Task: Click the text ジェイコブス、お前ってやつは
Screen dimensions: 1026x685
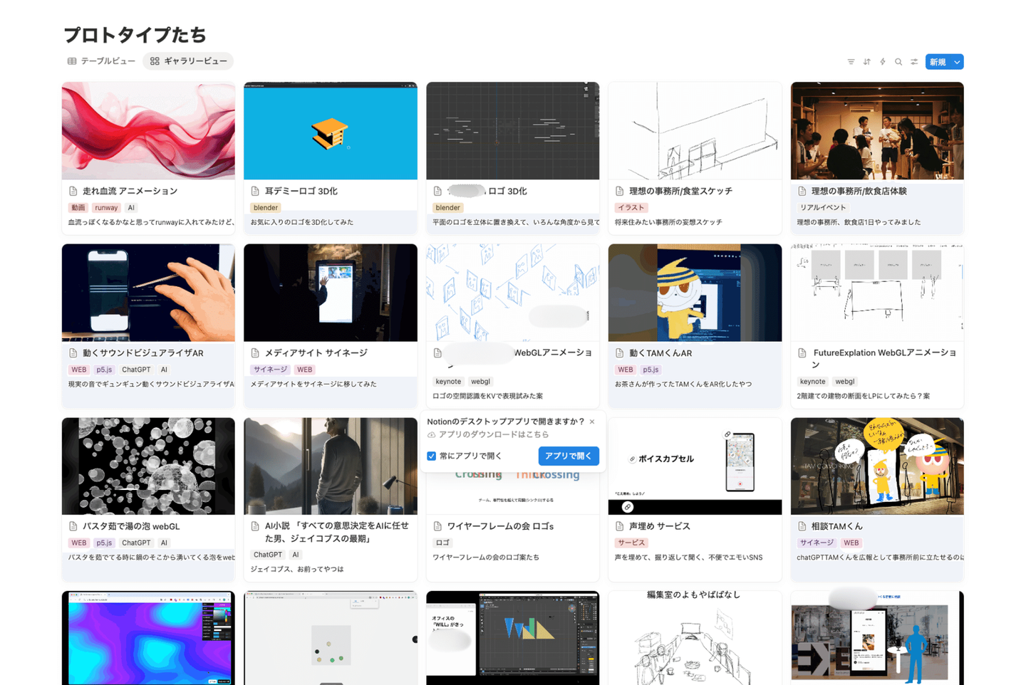Action: coord(297,569)
